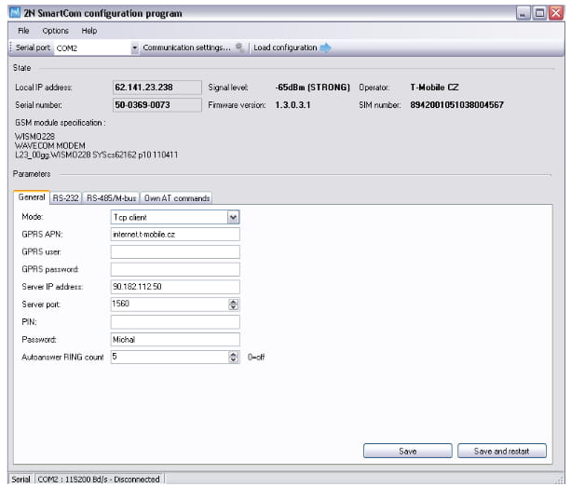Open the Help menu
Viewport: 571px width, 487px height.
(x=89, y=31)
